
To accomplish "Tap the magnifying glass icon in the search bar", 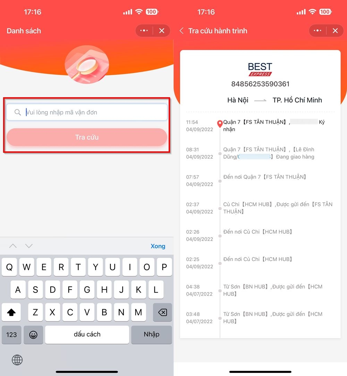I will click(x=17, y=112).
